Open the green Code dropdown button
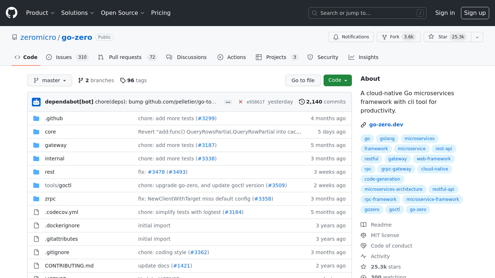Screen dimensions: 495x278 [x=338, y=80]
